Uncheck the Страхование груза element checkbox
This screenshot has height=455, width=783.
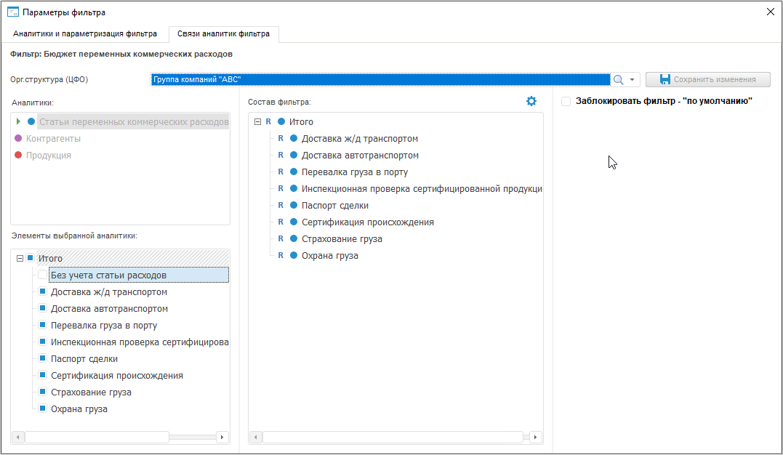point(42,392)
